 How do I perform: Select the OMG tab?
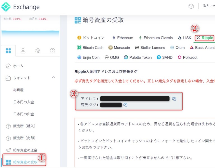coord(112,57)
